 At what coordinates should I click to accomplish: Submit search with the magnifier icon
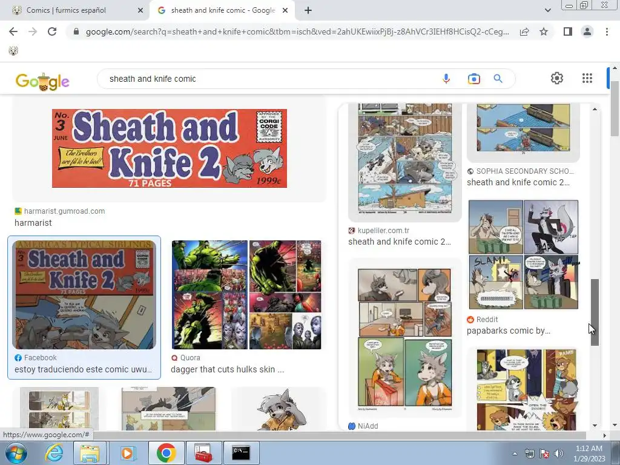pyautogui.click(x=498, y=79)
